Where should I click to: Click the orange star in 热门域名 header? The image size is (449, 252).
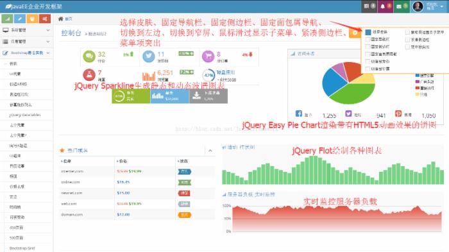tap(62, 150)
